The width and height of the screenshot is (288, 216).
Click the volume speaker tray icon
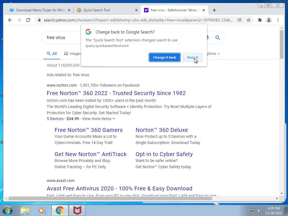pos(259,211)
